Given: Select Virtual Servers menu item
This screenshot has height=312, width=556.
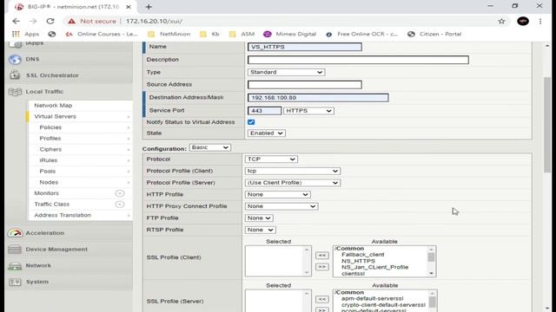Looking at the screenshot, I should (x=56, y=116).
